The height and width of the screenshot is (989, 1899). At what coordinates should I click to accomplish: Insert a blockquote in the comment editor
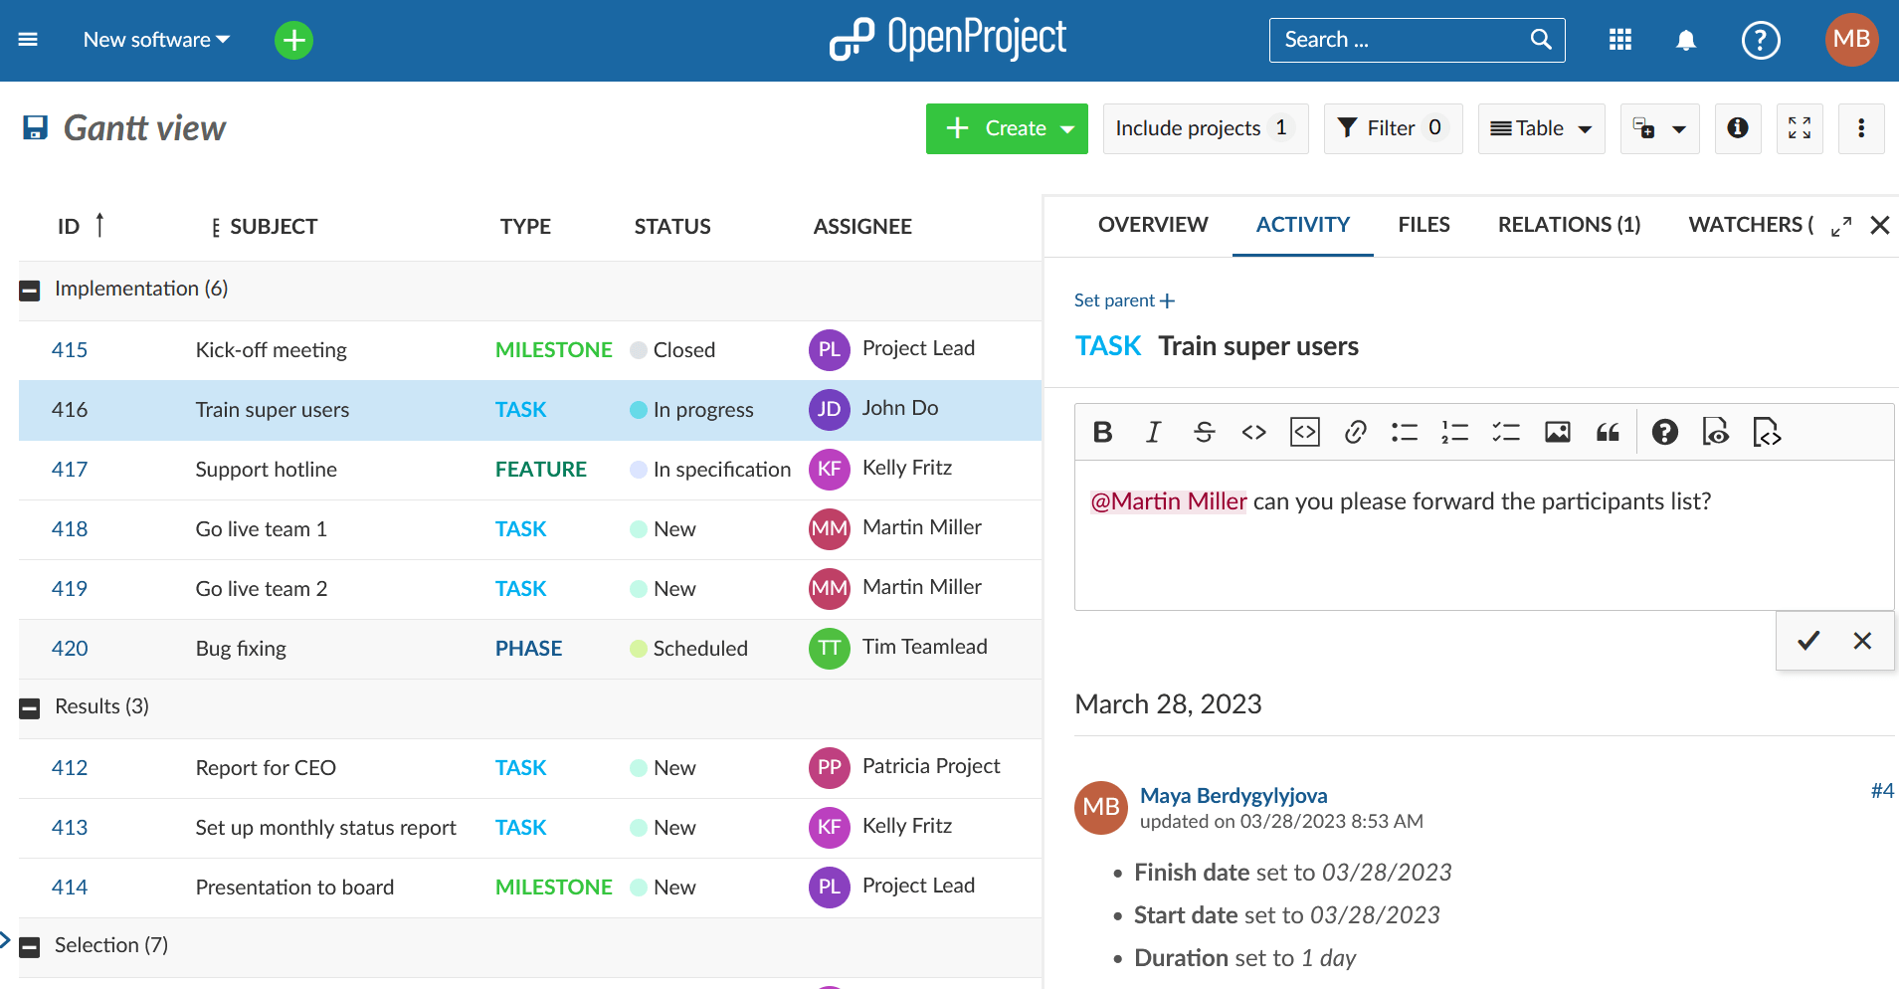click(1608, 431)
